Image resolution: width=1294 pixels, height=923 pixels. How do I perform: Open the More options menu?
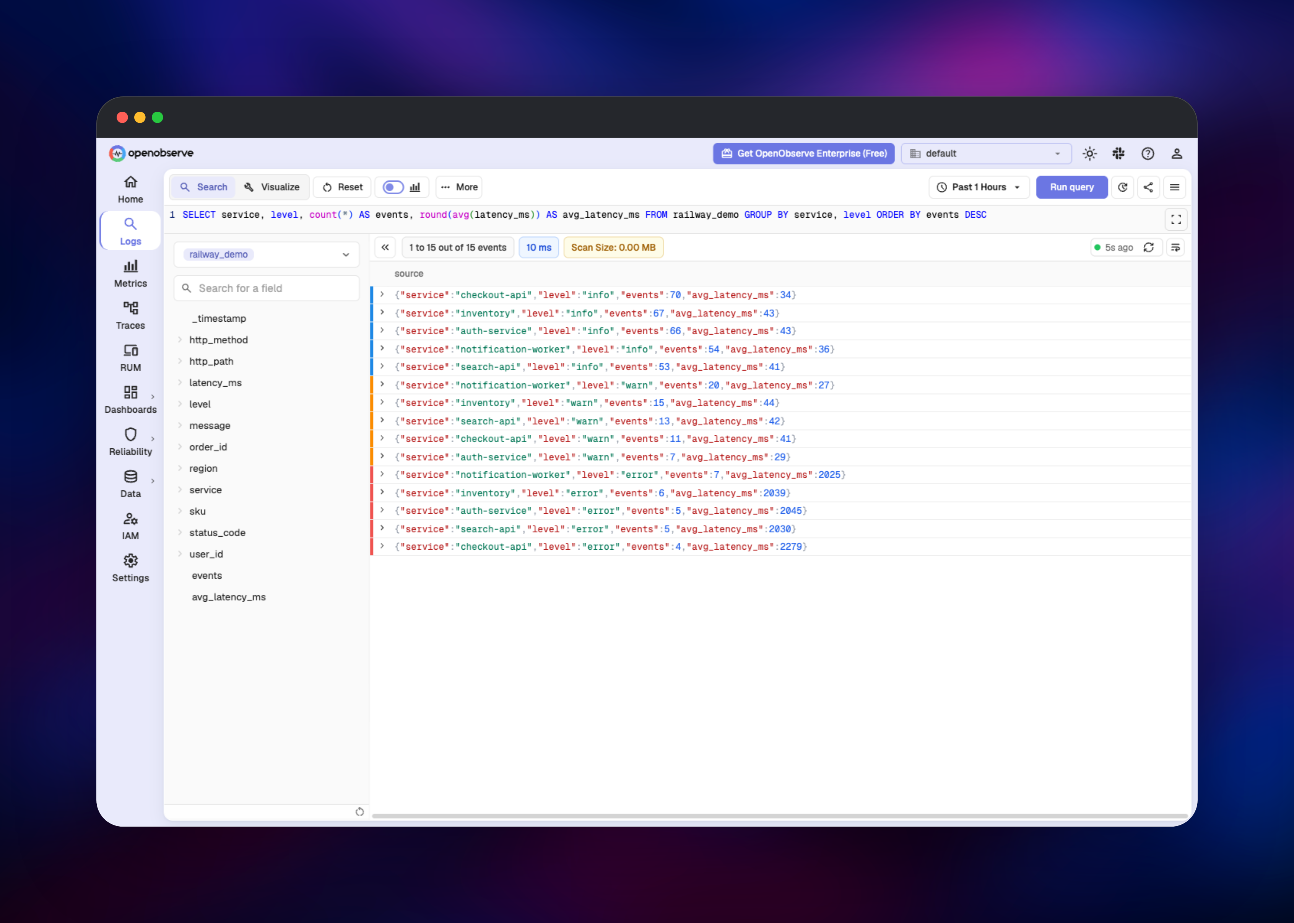(459, 187)
